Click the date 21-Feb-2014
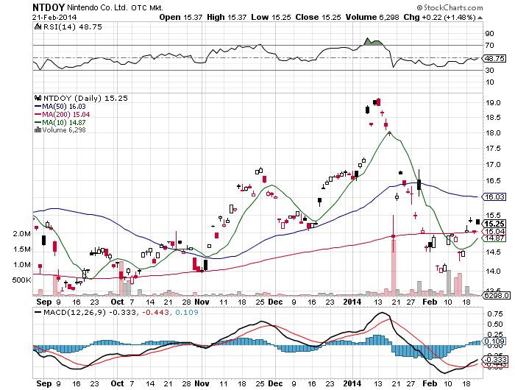This screenshot has height=390, width=515. pyautogui.click(x=54, y=17)
